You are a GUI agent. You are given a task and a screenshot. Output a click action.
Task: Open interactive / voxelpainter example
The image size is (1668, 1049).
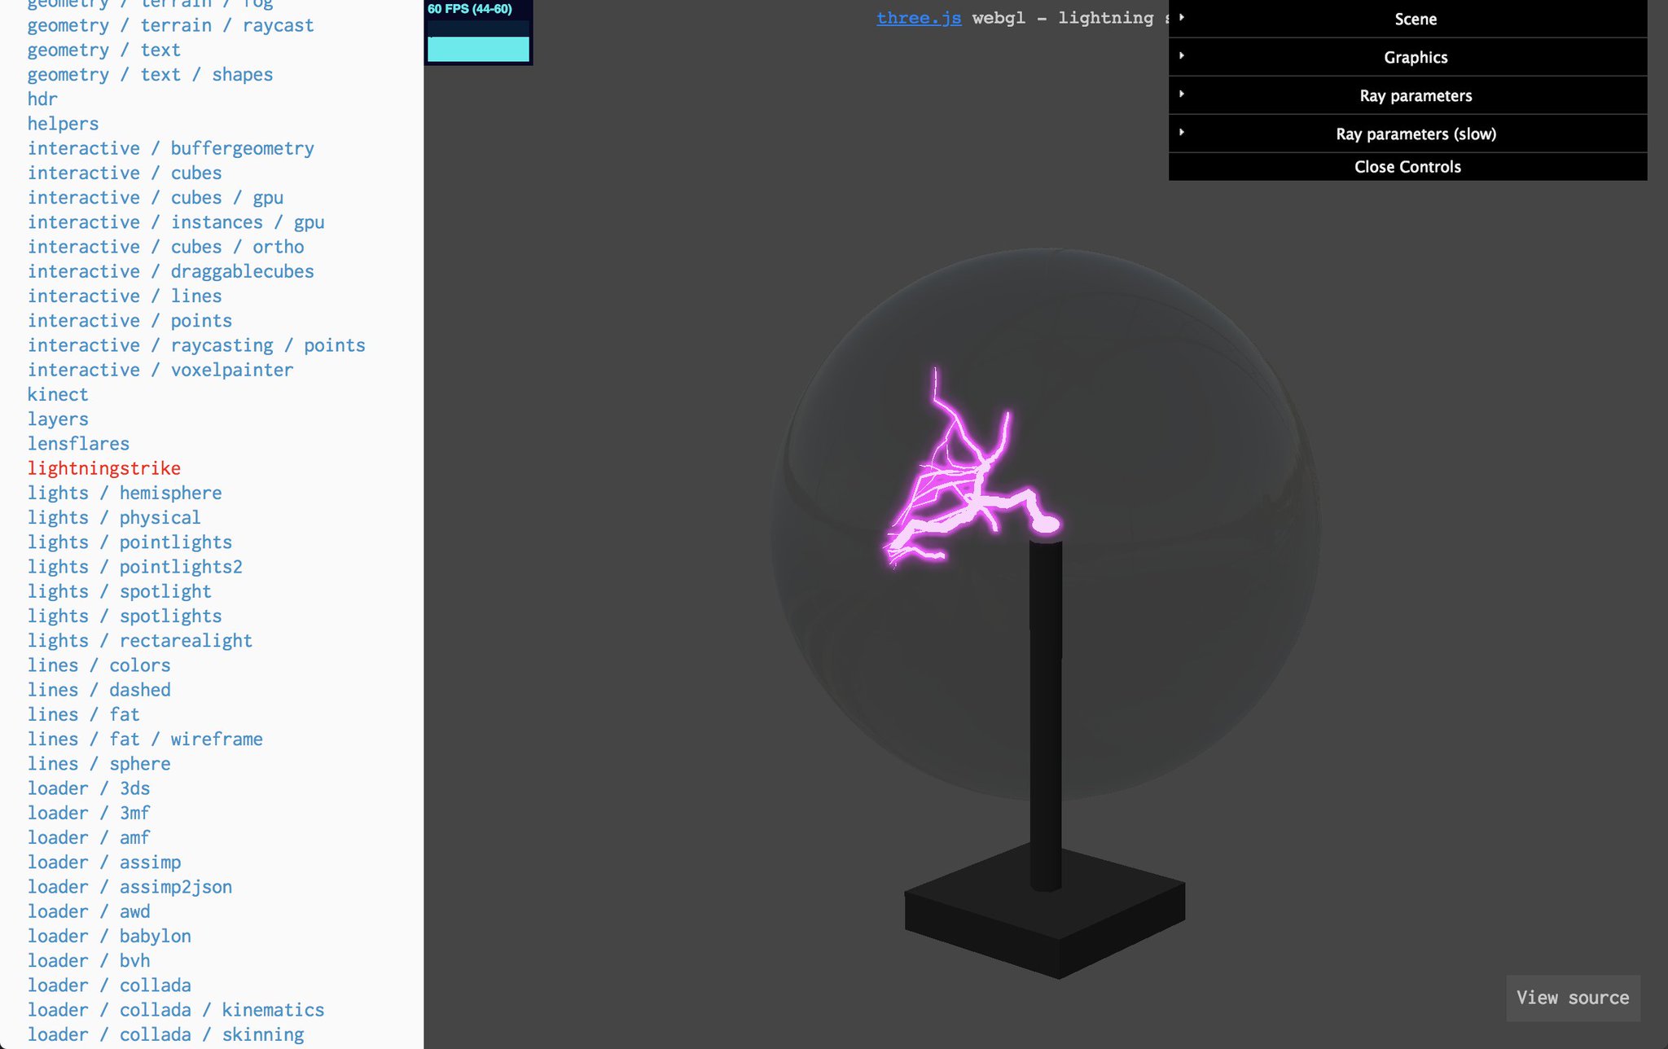pyautogui.click(x=160, y=370)
